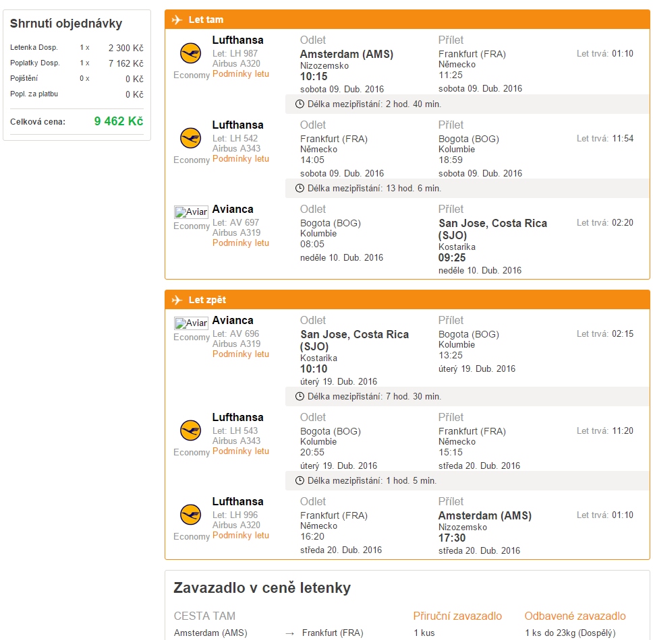Click arrival time 17:30 in Amsterdam
653x640 pixels.
(452, 538)
